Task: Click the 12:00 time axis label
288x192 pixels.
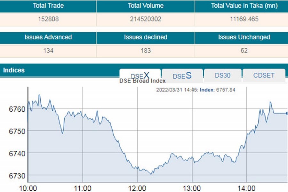Action: [x=137, y=187]
